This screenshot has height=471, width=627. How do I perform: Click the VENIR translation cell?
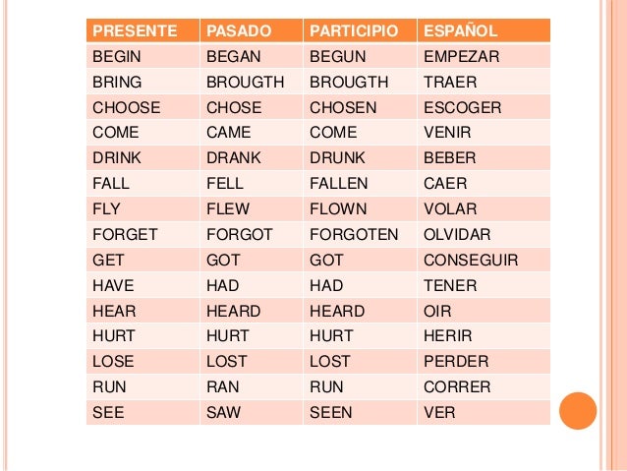484,132
